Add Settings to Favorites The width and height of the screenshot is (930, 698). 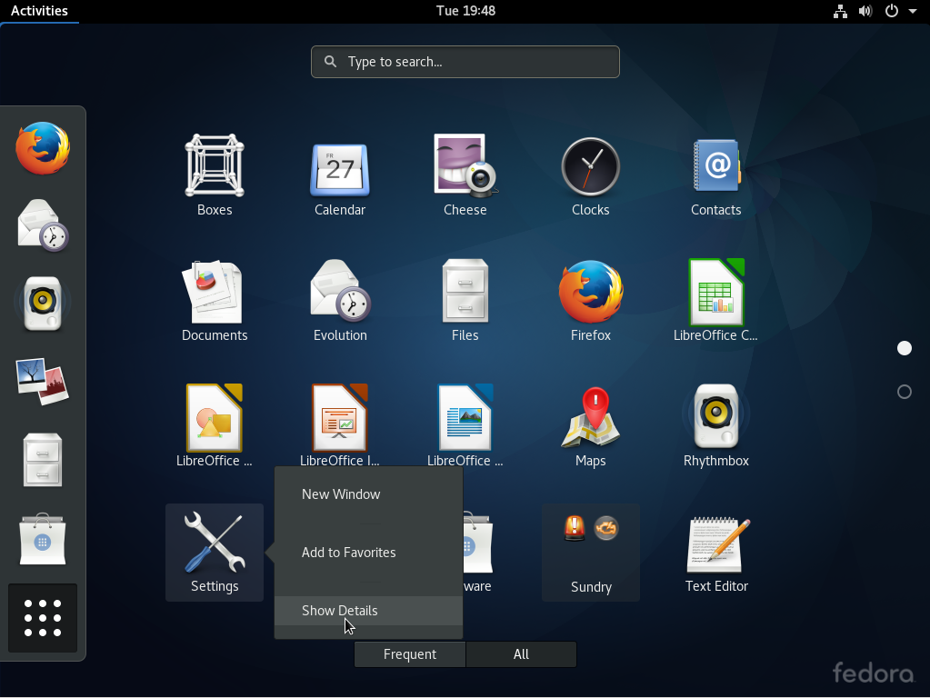point(348,552)
